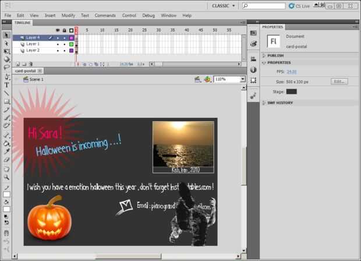Click the black and white colors icon
Viewport: 361px width, 261px height.
(x=6, y=217)
